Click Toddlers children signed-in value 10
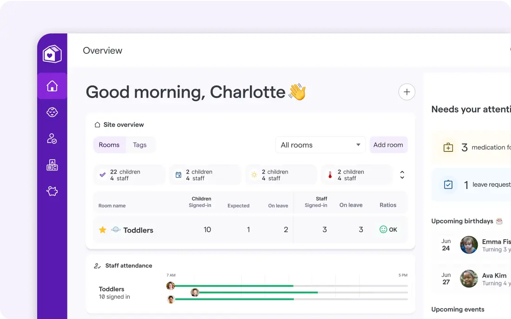This screenshot has height=319, width=511. click(207, 230)
